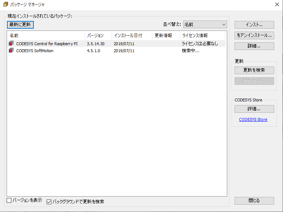This screenshot has height=212, width=283.
Task: Open the CODESYS Store hyperlink
Action: pos(253,119)
